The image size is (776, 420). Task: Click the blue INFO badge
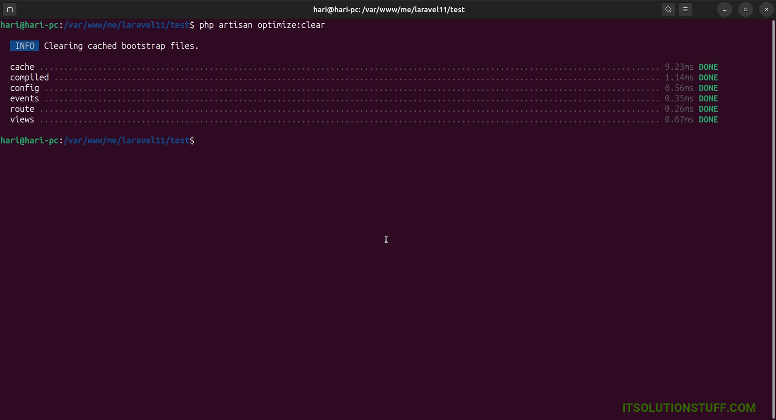click(25, 46)
